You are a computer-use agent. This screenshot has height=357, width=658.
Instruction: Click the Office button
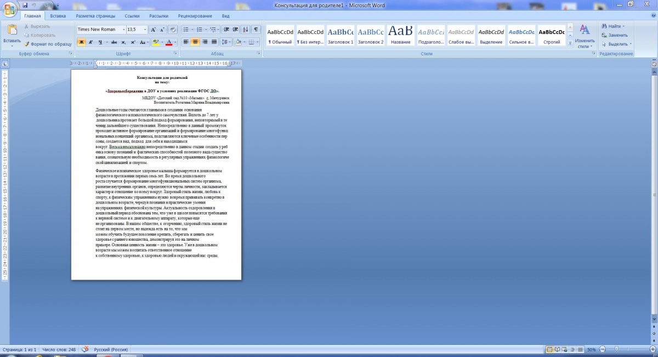pos(9,9)
